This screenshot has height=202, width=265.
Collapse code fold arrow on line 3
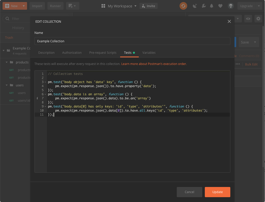45,82
